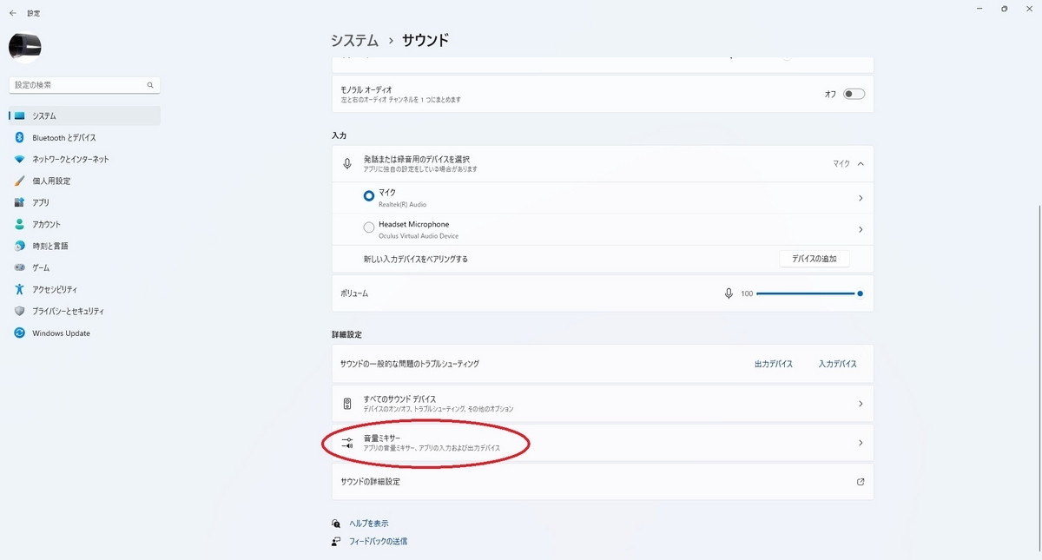Click the microphone volume slider handle
1042x560 pixels.
click(x=860, y=293)
